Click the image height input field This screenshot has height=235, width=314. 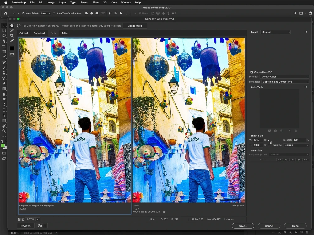tap(258, 145)
